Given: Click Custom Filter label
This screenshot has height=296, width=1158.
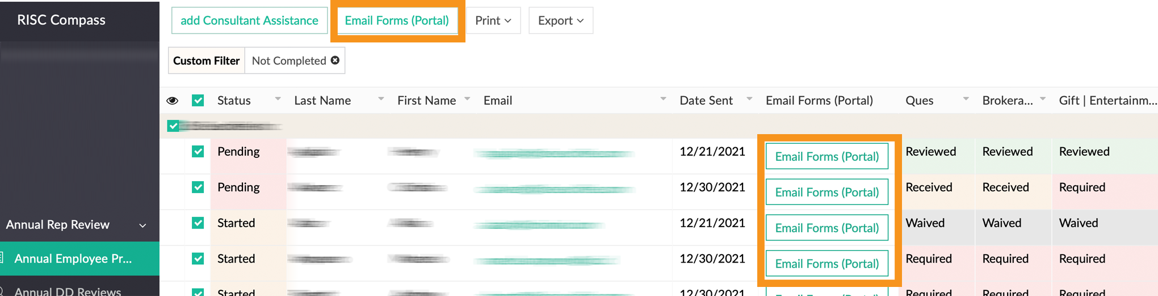Looking at the screenshot, I should coord(207,61).
